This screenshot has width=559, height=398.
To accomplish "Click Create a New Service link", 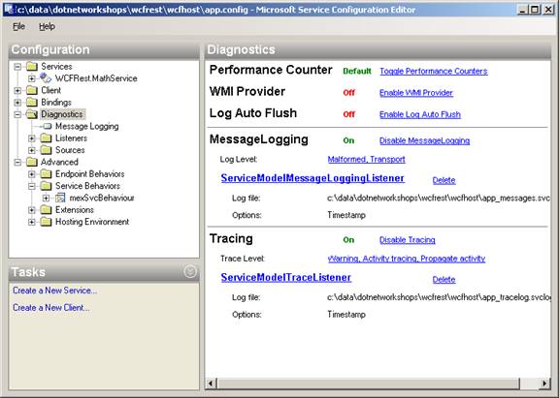I will pos(54,291).
